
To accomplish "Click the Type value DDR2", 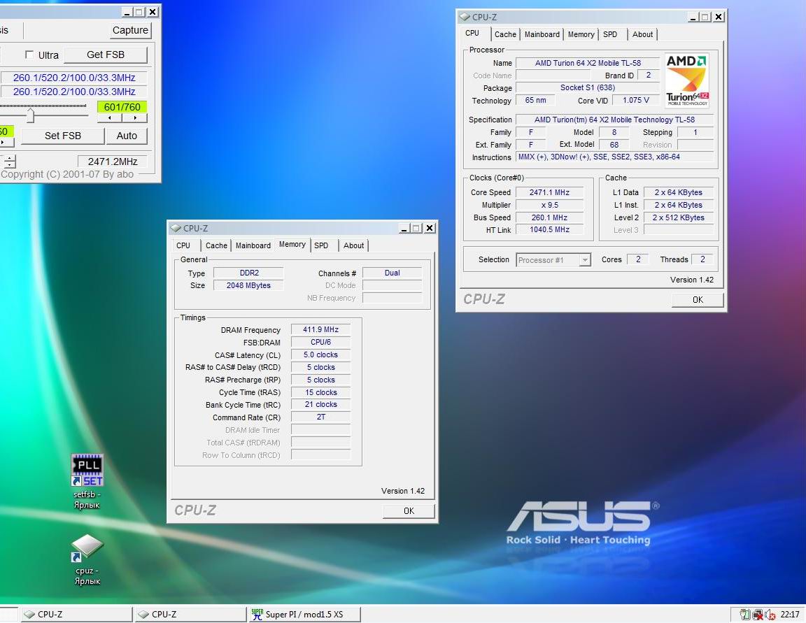I will (249, 273).
